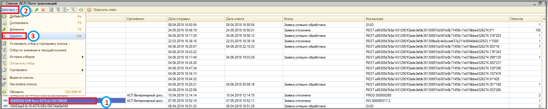
Task: Open the Действия dropdown menu
Action: (10, 10)
